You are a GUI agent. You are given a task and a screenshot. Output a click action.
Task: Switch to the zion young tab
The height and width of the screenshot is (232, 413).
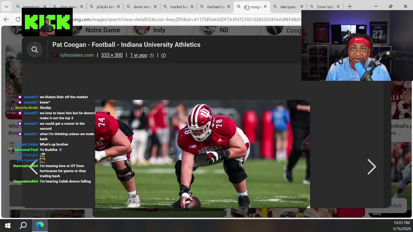(68, 6)
